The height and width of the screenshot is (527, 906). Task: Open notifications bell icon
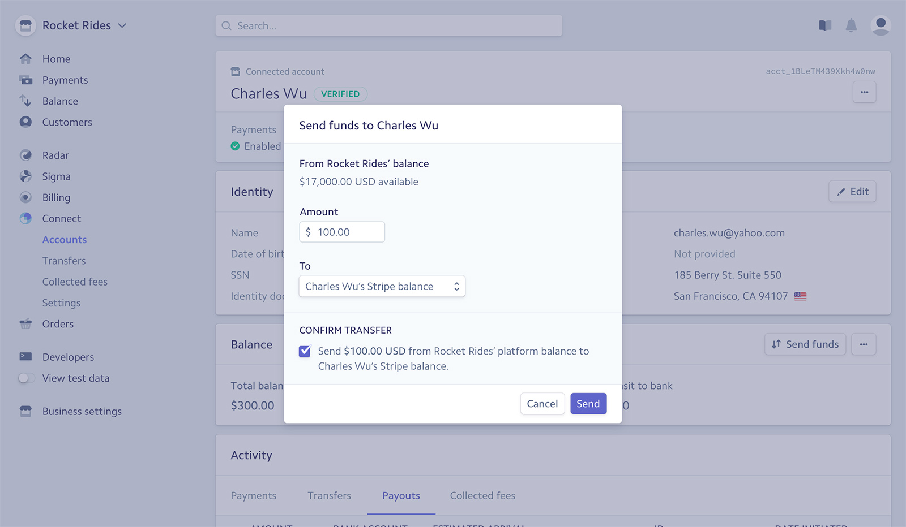pyautogui.click(x=851, y=25)
